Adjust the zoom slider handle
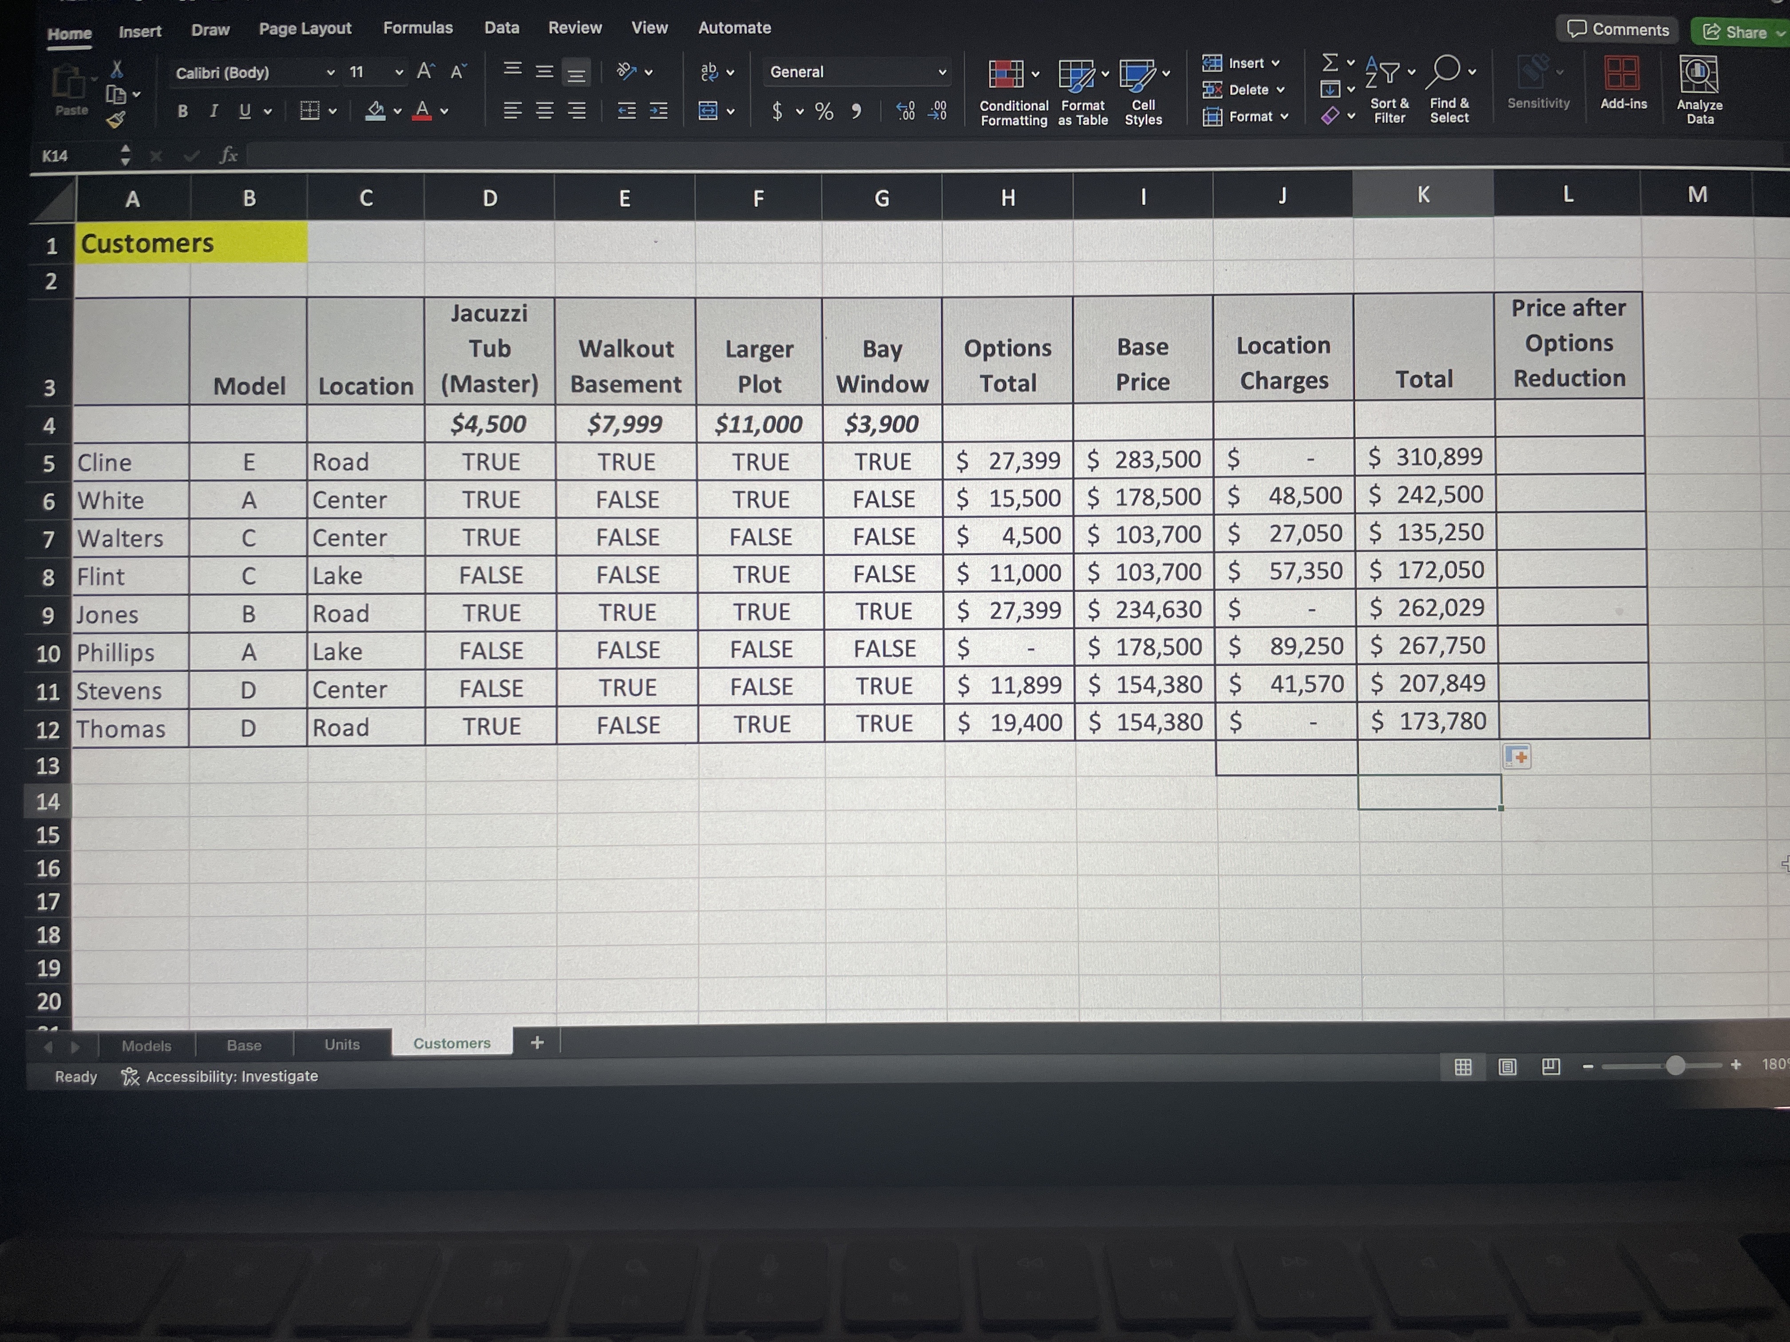Screen dimensions: 1790x1342 pyautogui.click(x=1675, y=1066)
